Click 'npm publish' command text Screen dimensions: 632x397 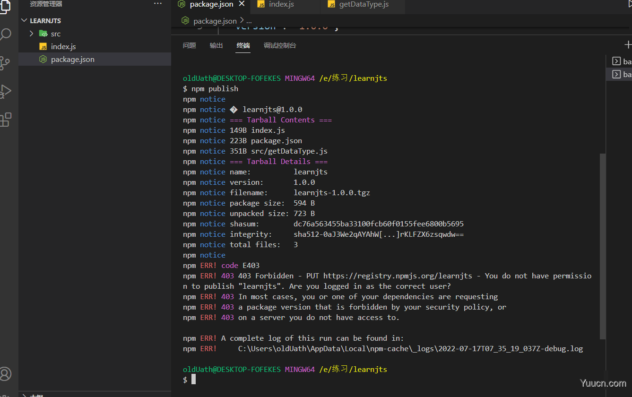tap(215, 88)
